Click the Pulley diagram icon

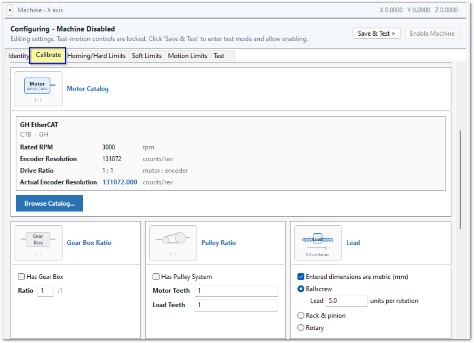[173, 243]
